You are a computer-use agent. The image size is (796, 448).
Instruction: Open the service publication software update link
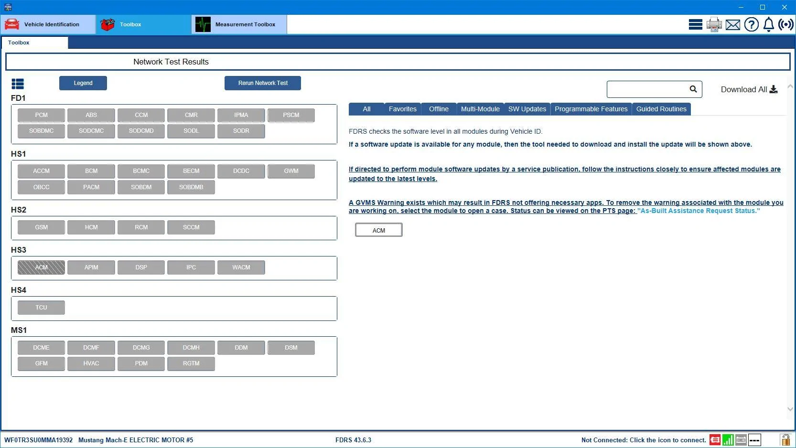click(564, 174)
